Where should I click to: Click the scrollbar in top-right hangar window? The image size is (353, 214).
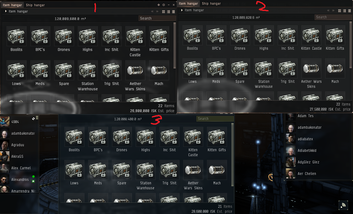tap(350, 45)
